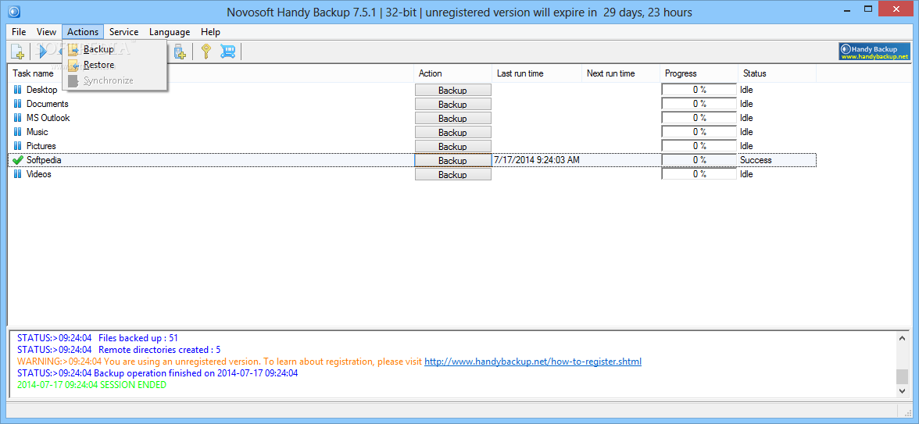Click the Success status of Softpedia task
This screenshot has height=424, width=919.
pyautogui.click(x=756, y=160)
